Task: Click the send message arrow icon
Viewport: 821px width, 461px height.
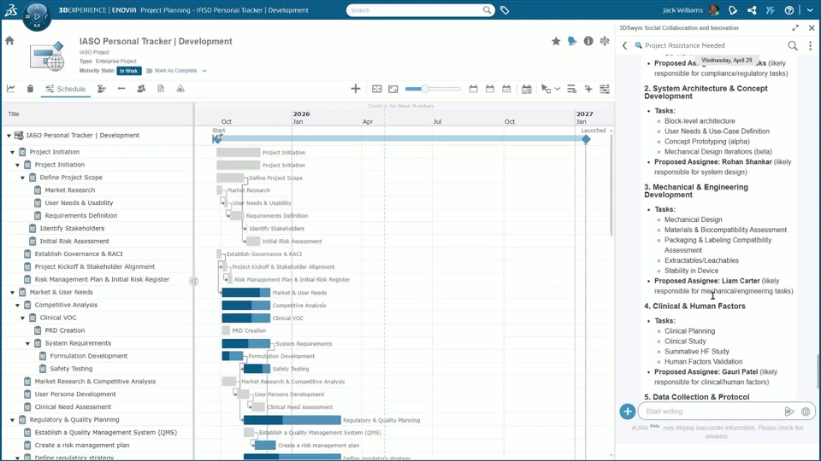Action: click(789, 411)
